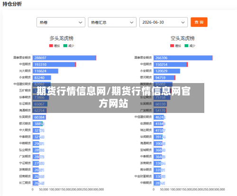Toggle 增加 legend in 多头龙虎榜 chart
237x196 pixels.
click(x=55, y=46)
